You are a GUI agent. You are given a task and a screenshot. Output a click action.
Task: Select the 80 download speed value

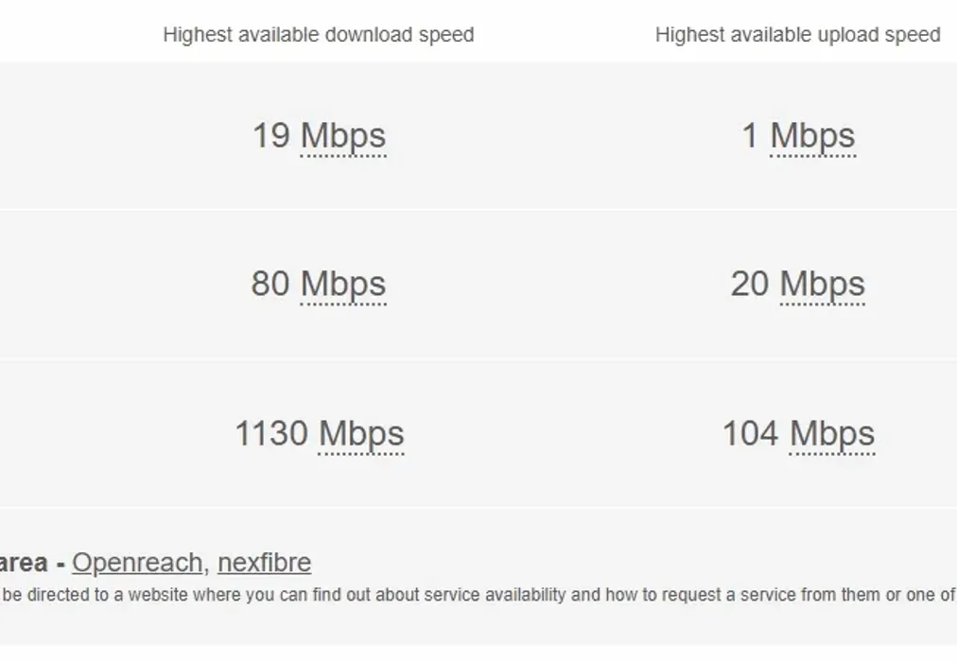(x=270, y=283)
